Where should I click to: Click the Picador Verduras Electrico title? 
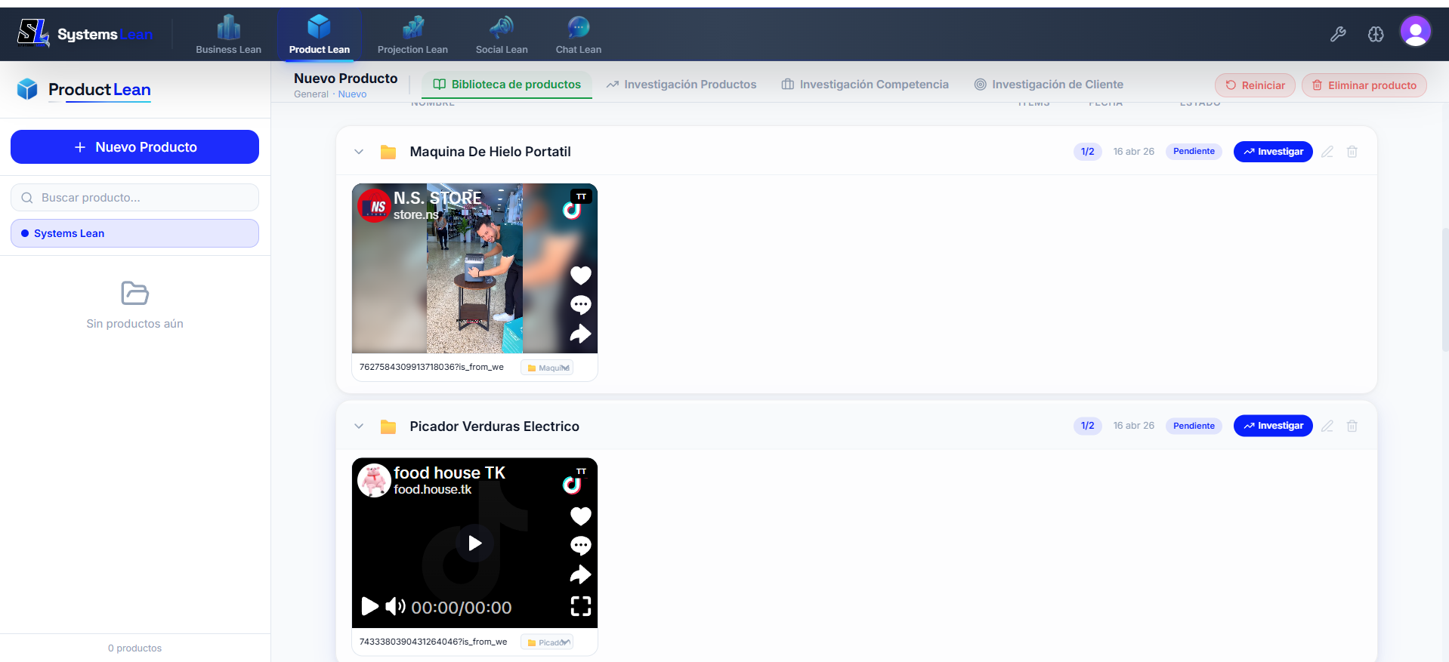494,426
